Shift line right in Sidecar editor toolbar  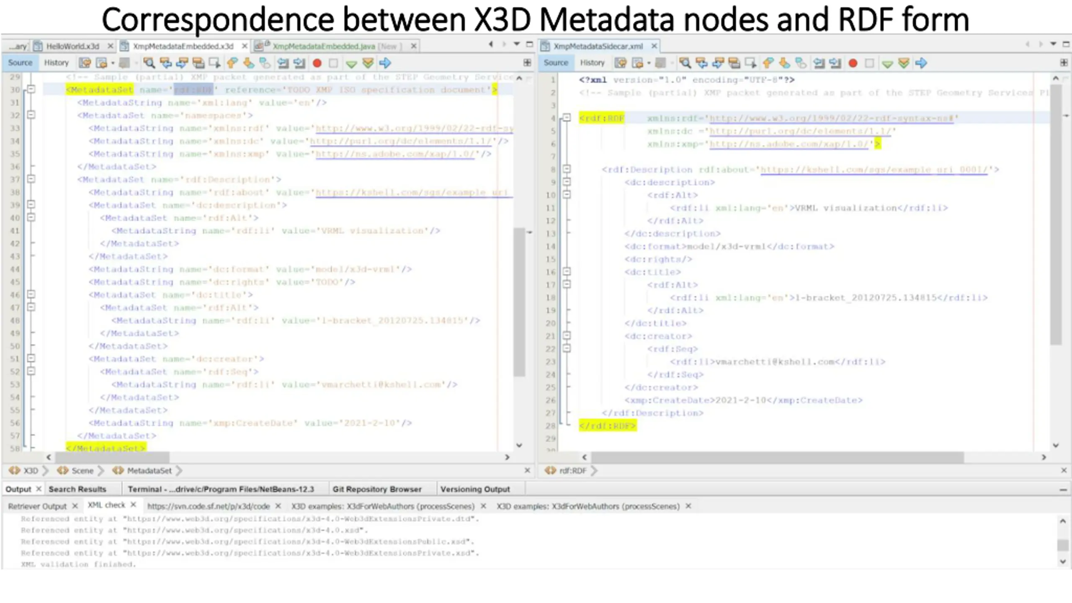coord(835,63)
